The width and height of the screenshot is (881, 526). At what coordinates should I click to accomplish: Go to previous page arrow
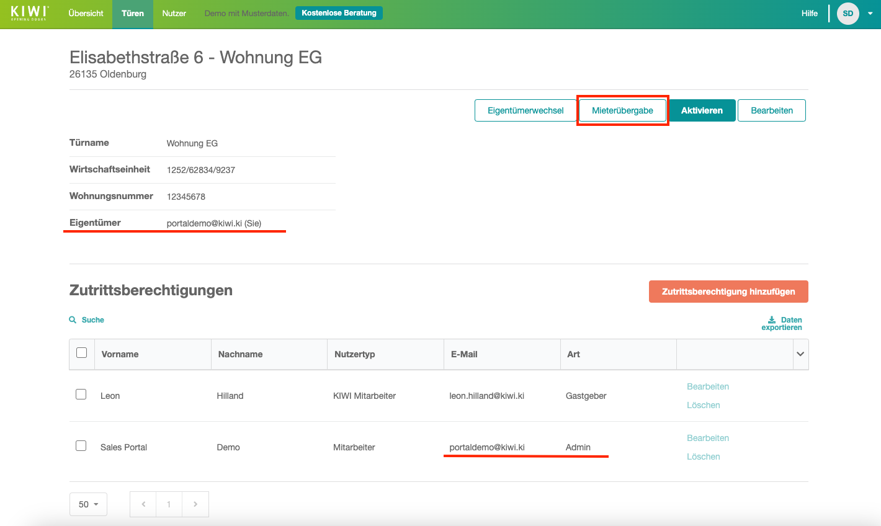(x=143, y=504)
